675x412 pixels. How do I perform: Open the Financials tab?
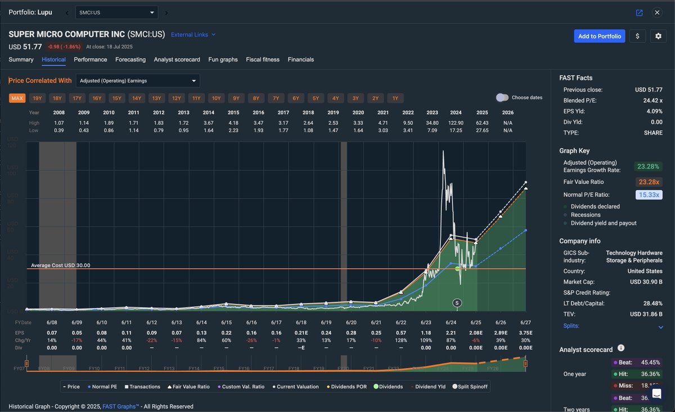pos(301,60)
